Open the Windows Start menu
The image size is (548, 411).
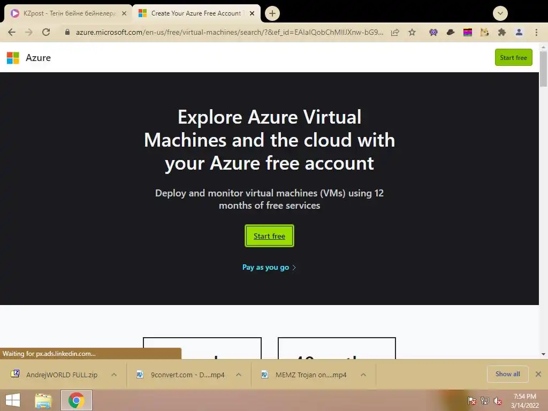tap(13, 400)
